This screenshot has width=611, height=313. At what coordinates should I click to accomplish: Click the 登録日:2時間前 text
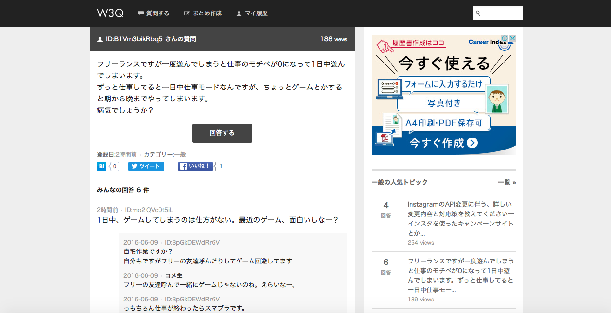pos(117,155)
